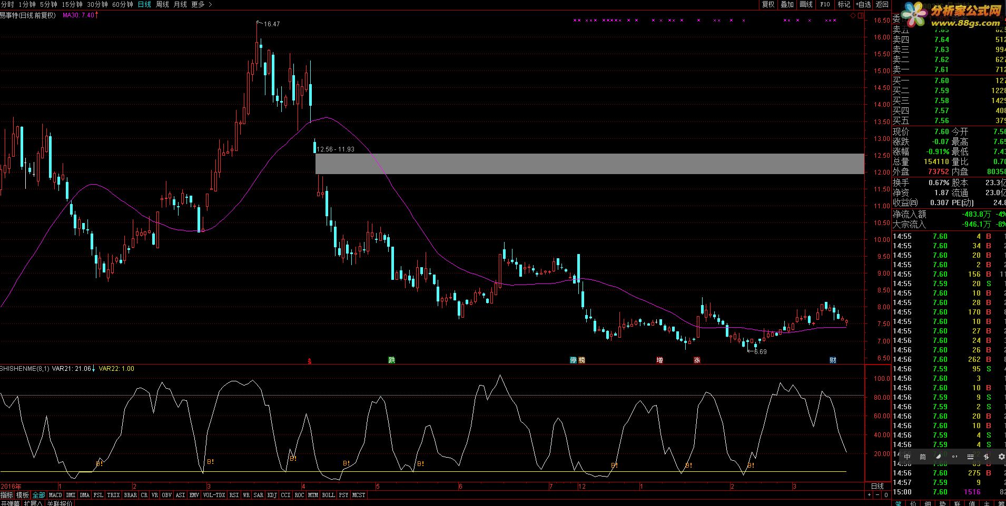Open the 指标 indicator menu
1006x506 pixels.
pos(7,495)
